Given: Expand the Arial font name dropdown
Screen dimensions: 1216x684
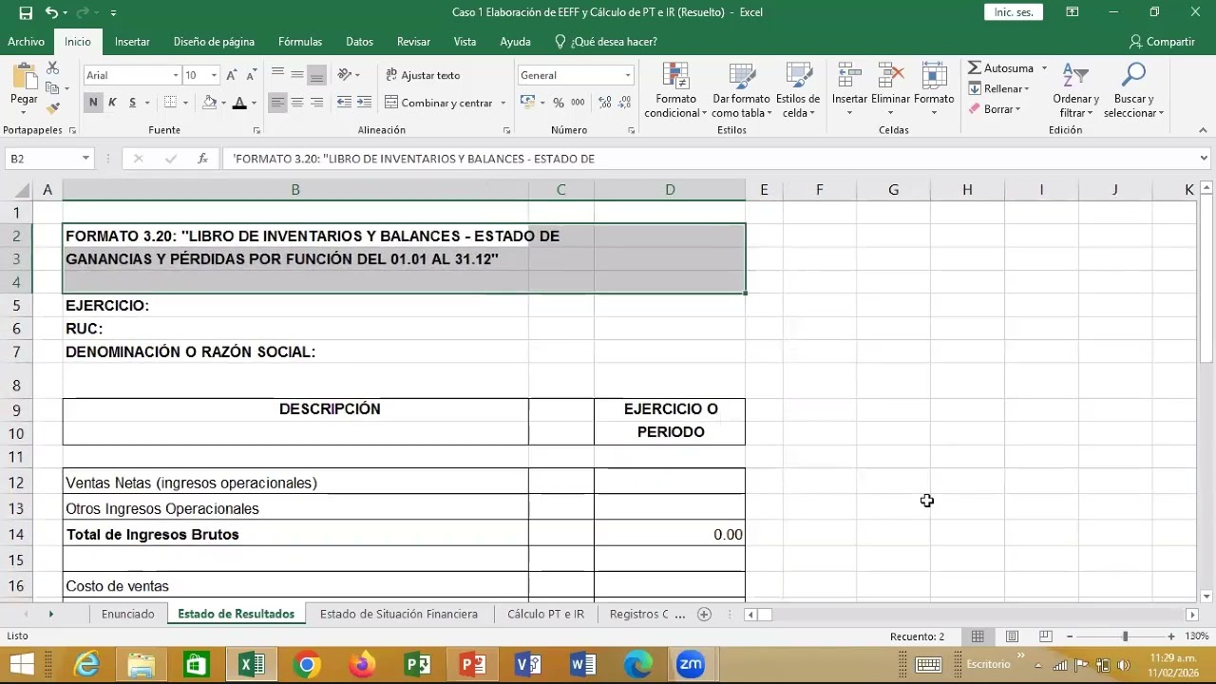Looking at the screenshot, I should click(176, 75).
